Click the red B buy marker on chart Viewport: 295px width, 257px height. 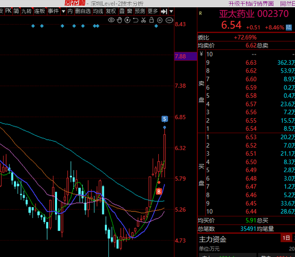click(x=159, y=192)
